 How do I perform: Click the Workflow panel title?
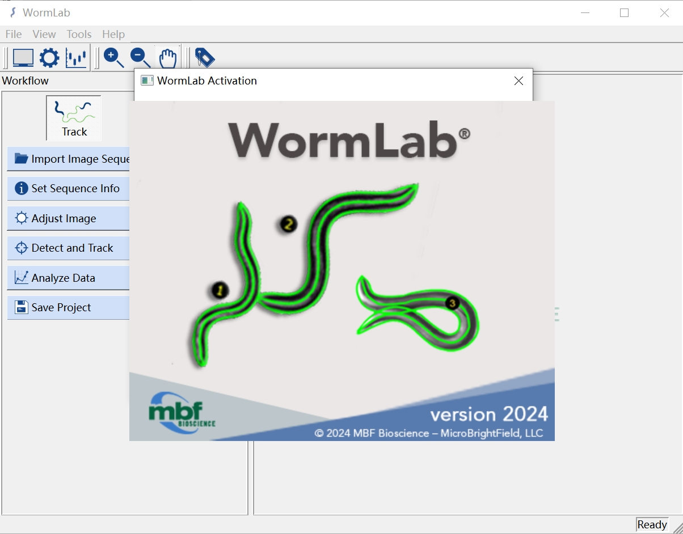pos(26,80)
